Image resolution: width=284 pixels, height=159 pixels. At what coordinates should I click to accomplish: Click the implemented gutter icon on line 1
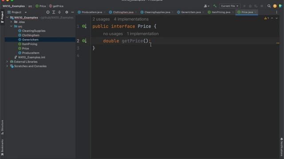tap(84, 26)
